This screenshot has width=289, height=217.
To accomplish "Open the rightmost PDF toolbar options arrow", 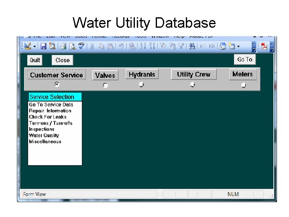I will (272, 47).
